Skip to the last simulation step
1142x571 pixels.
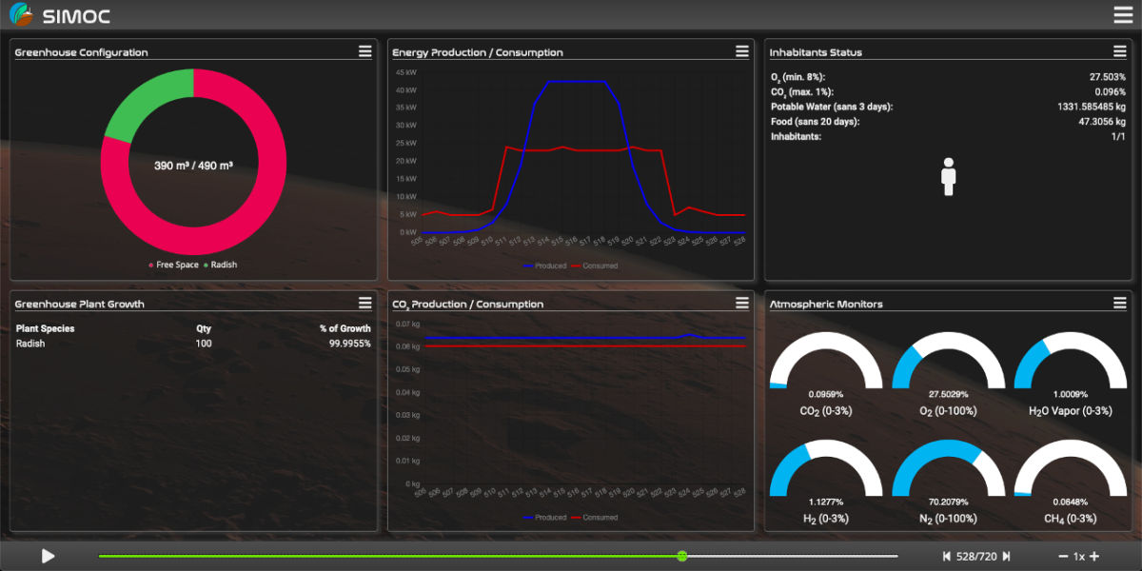[1006, 557]
